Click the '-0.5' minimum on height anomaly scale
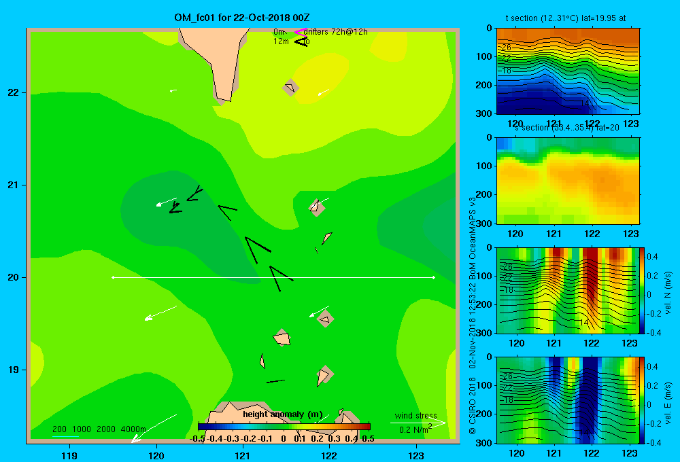The width and height of the screenshot is (680, 462). point(198,439)
